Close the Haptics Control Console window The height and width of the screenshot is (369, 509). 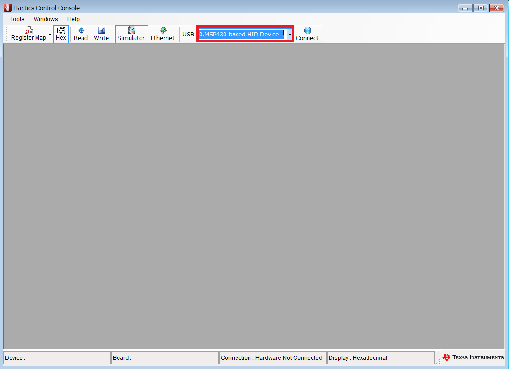497,8
